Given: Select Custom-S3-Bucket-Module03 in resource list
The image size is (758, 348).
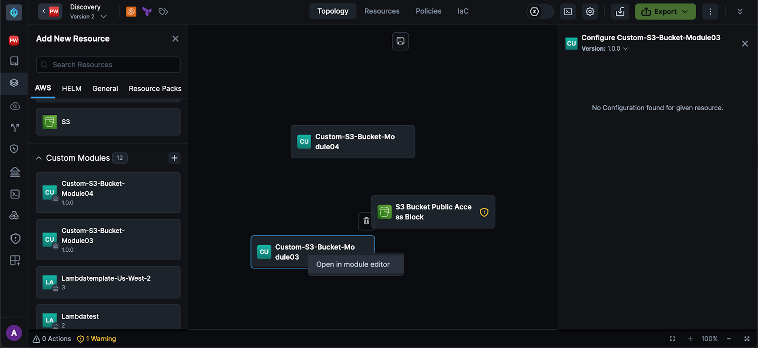Looking at the screenshot, I should pos(108,239).
